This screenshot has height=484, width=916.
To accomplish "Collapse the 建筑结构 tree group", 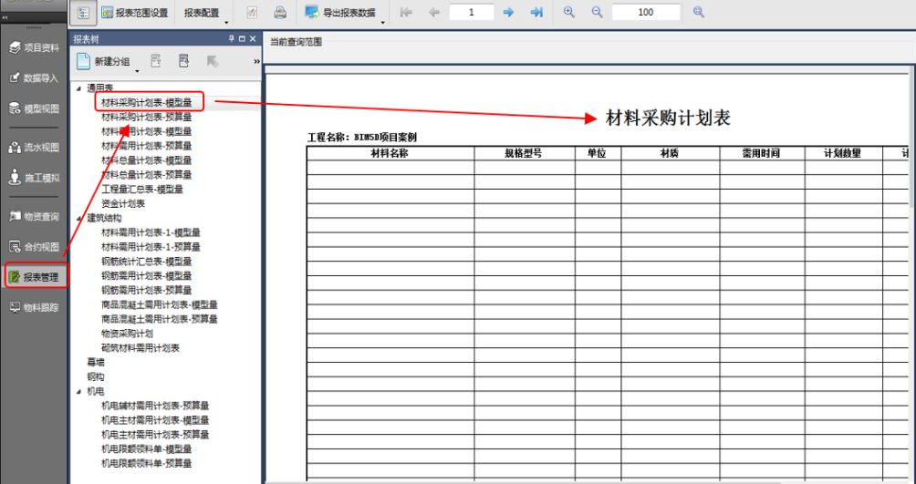I will 78,219.
